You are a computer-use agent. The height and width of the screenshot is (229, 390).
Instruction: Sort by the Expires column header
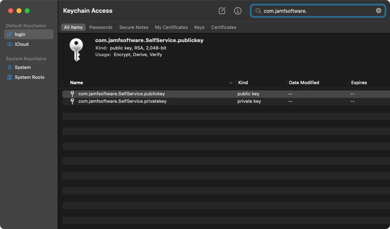359,83
